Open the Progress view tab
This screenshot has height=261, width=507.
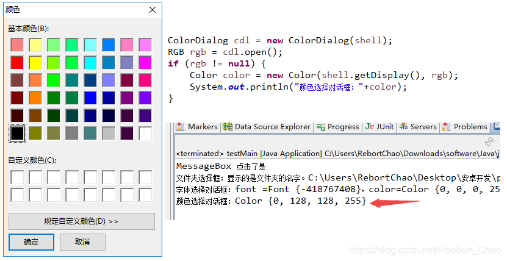click(338, 127)
